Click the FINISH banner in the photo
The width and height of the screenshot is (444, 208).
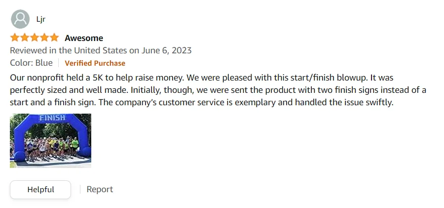pos(52,119)
